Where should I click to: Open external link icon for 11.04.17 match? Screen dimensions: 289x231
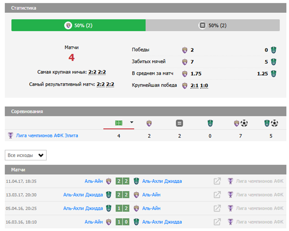click(x=217, y=181)
